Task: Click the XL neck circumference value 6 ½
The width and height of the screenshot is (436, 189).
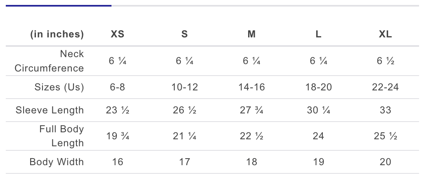Action: [385, 61]
